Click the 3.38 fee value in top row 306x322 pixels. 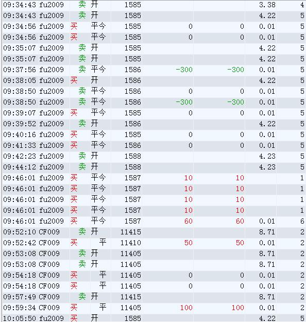pyautogui.click(x=267, y=5)
